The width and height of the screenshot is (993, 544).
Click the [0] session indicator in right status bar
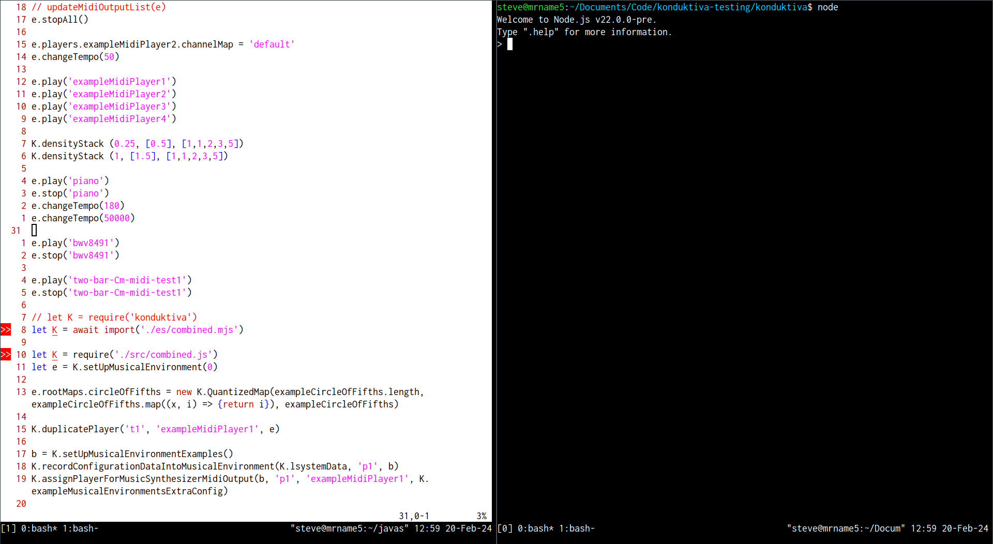click(504, 528)
